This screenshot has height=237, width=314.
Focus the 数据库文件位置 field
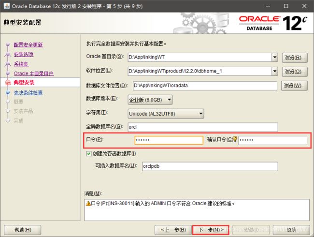coord(205,86)
